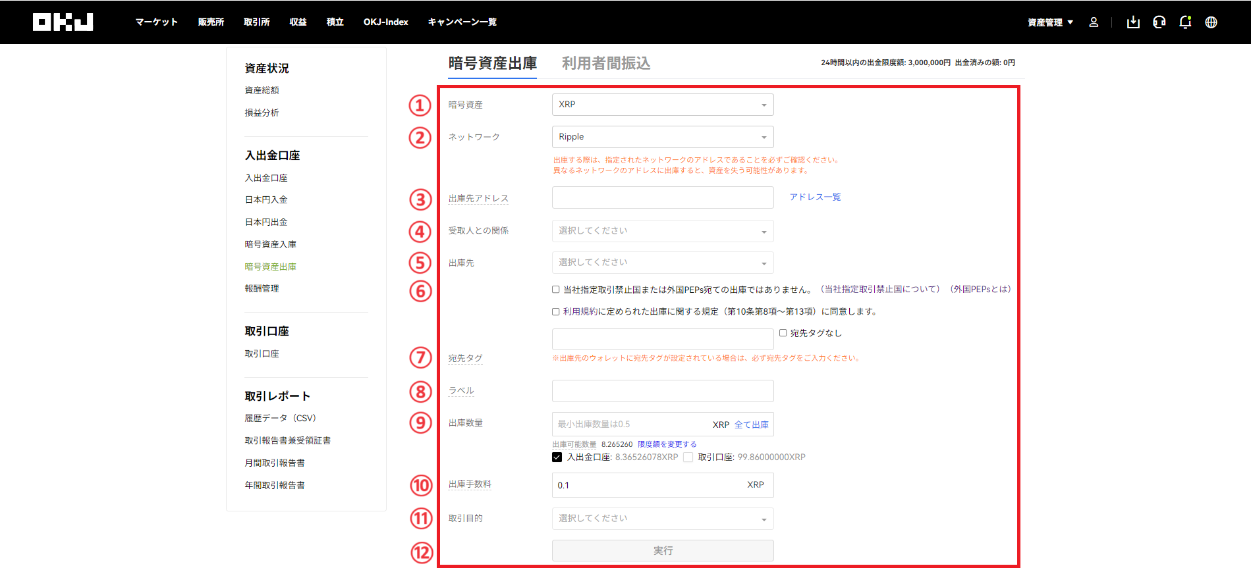This screenshot has height=570, width=1251.
Task: Enable the 取引口座 balance checkbox
Action: click(x=688, y=457)
